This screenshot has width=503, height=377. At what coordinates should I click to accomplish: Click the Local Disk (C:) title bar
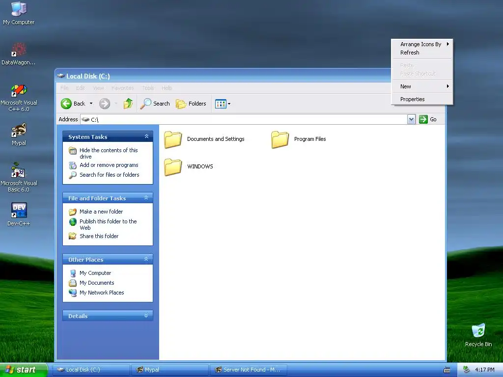tap(223, 76)
